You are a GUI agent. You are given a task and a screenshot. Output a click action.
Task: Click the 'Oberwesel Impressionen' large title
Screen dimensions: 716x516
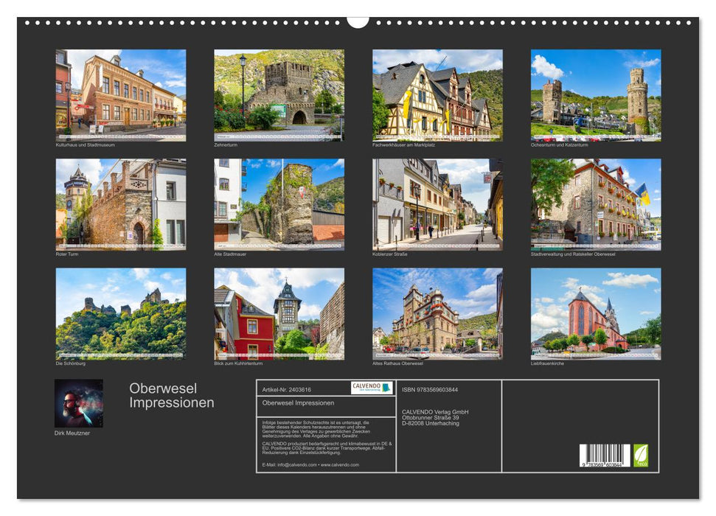tap(172, 395)
